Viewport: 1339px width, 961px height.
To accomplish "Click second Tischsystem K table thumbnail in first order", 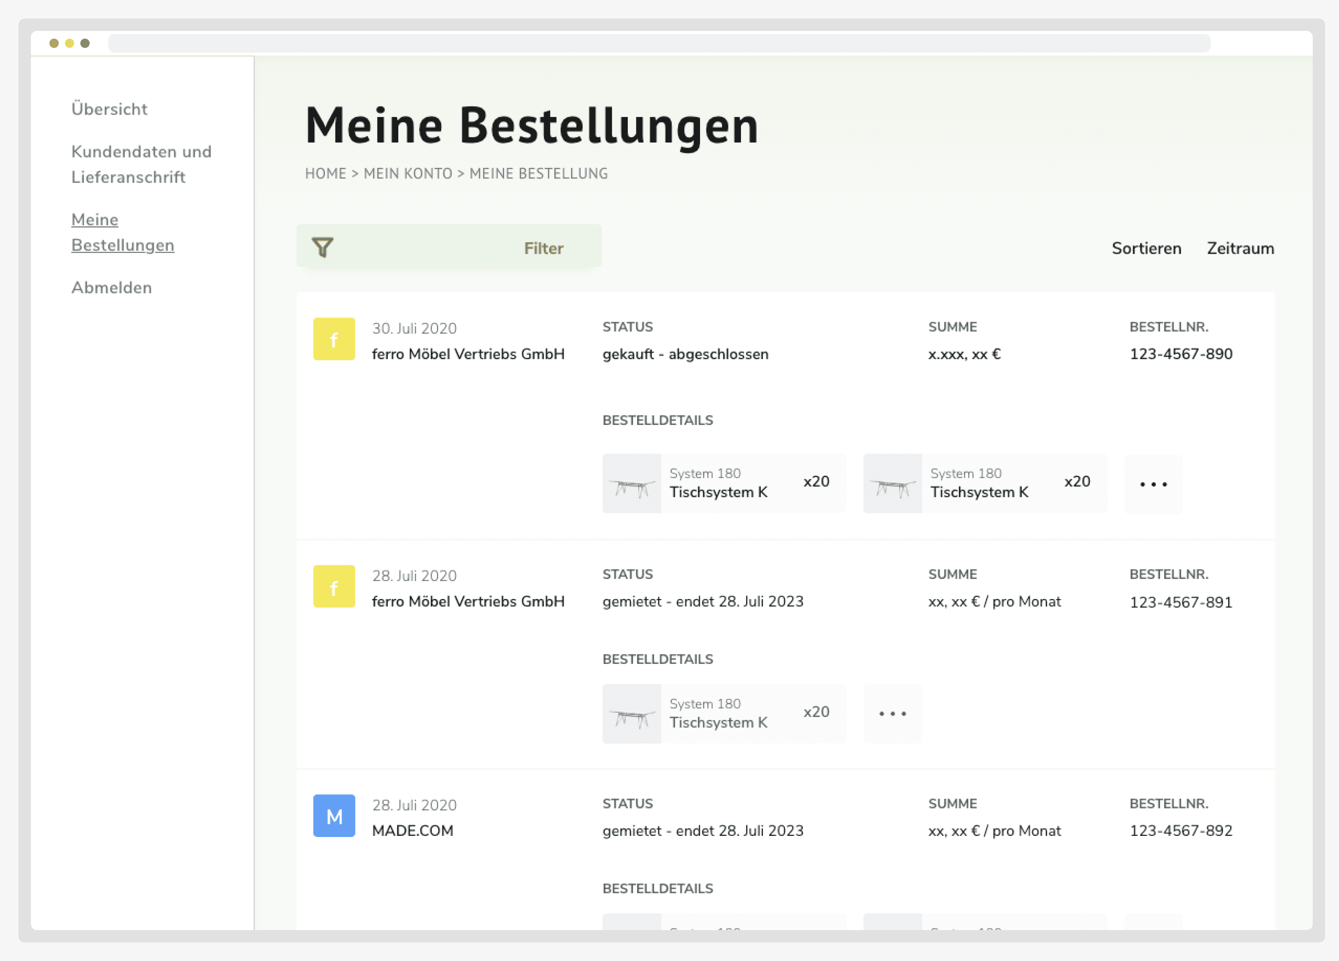I will (892, 484).
